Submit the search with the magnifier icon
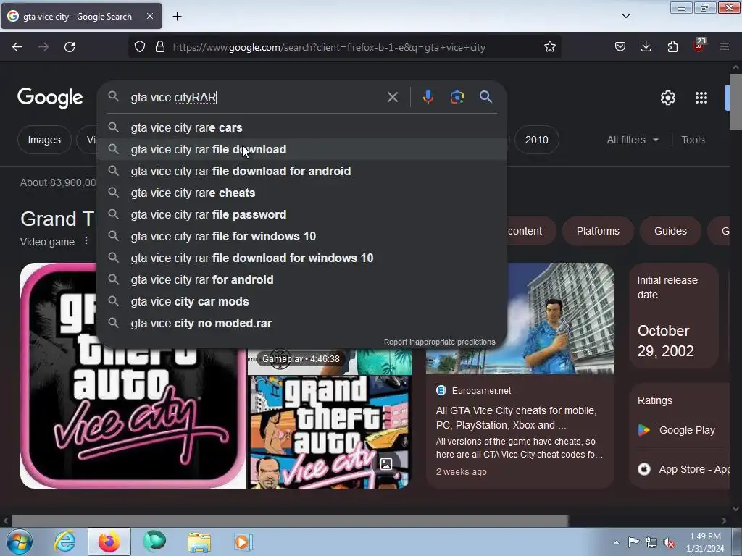The width and height of the screenshot is (742, 556). point(485,97)
